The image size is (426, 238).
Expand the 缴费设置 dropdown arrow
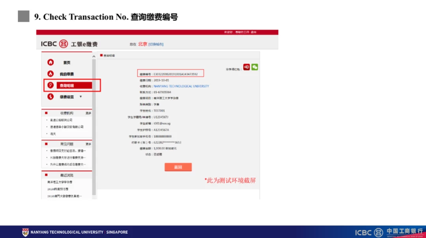[x=81, y=97]
